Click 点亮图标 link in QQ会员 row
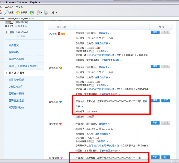Image resolution: width=179 pixels, height=163 pixels. tap(102, 51)
